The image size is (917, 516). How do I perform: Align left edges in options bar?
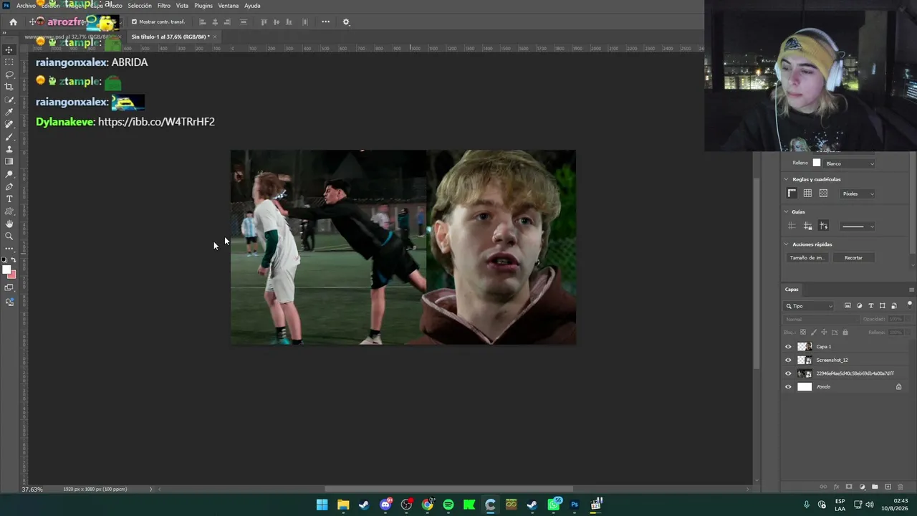202,22
